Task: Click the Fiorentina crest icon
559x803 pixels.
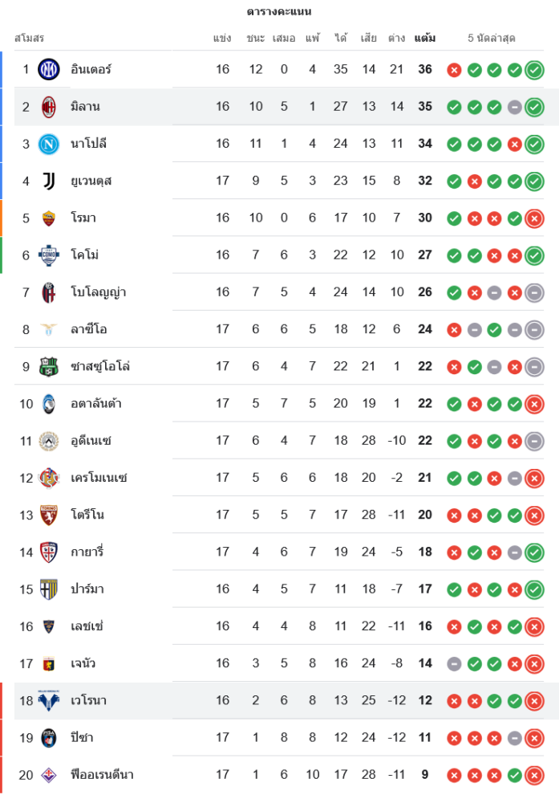Action: click(x=49, y=775)
